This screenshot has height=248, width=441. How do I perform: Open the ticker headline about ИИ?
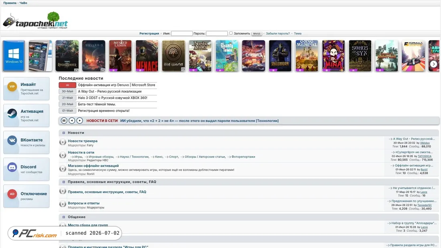[x=199, y=121]
